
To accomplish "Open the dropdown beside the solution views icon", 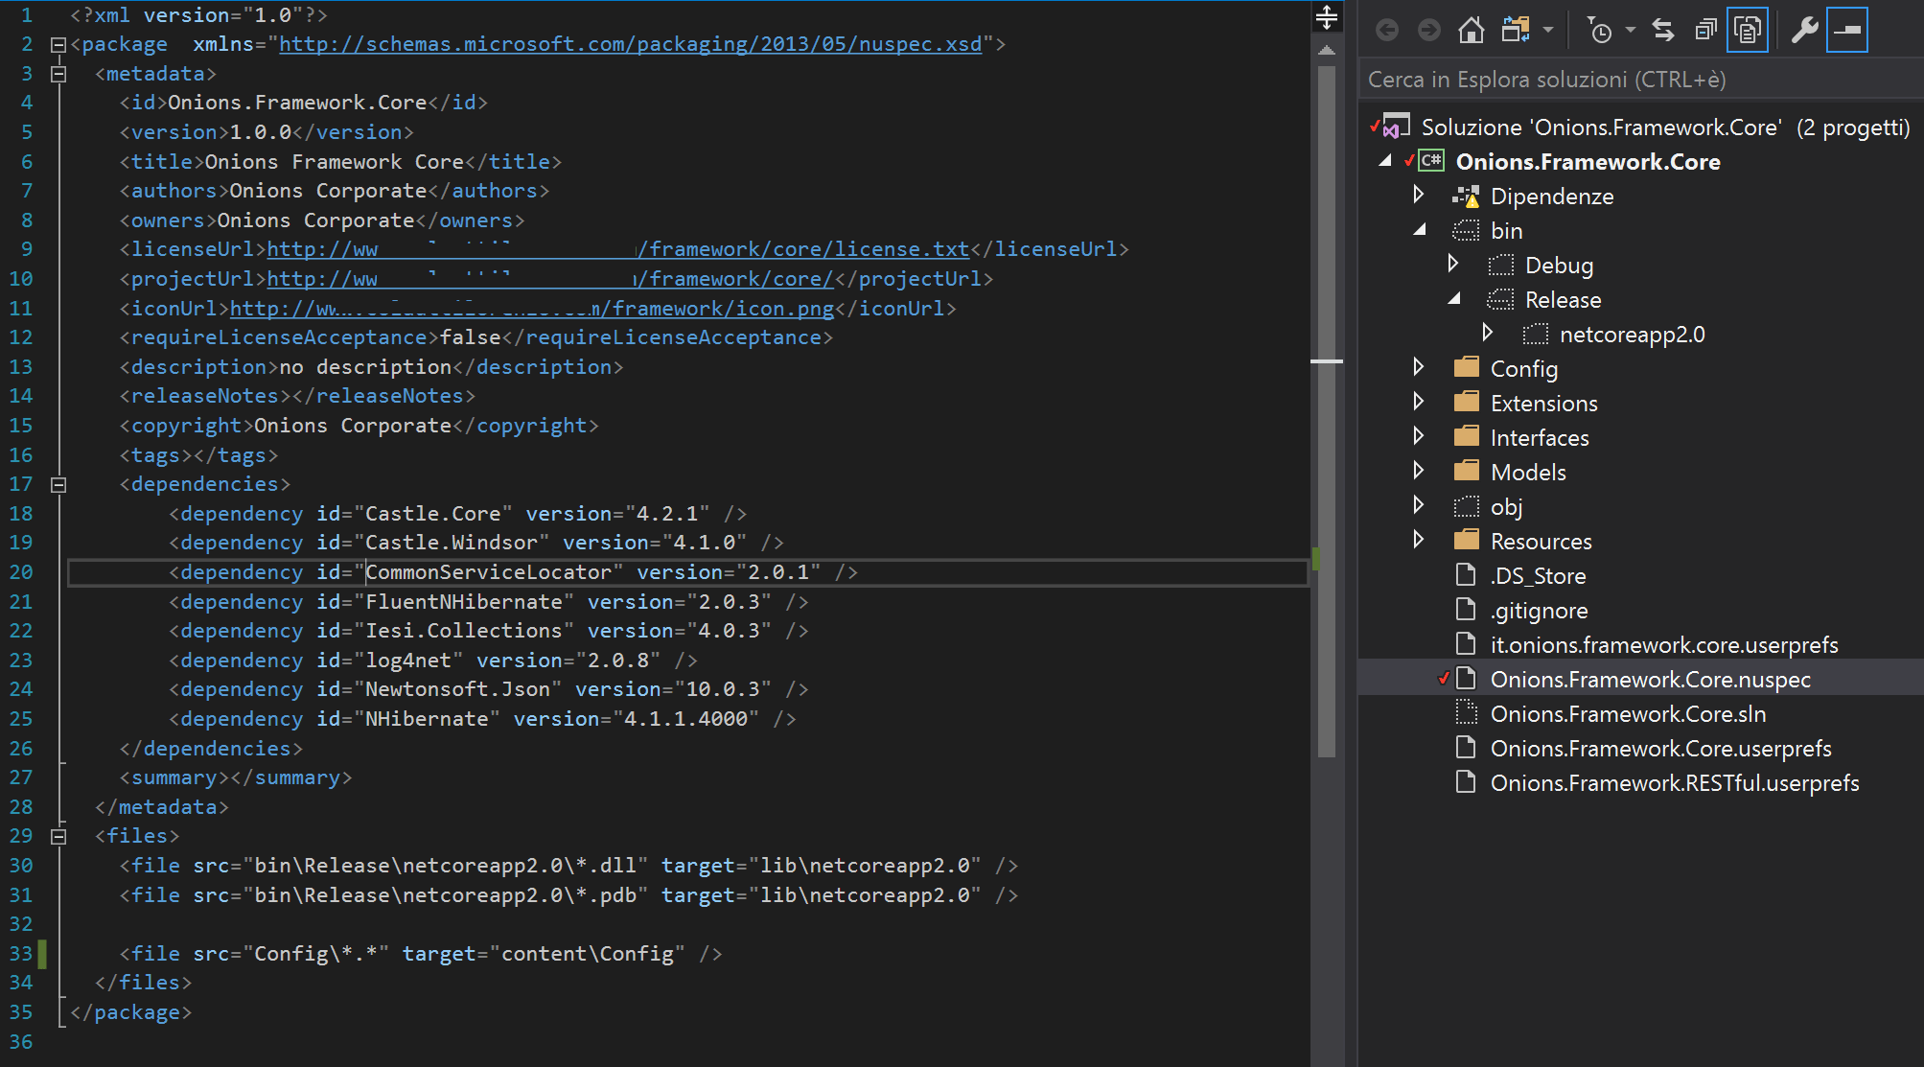I will [1548, 30].
